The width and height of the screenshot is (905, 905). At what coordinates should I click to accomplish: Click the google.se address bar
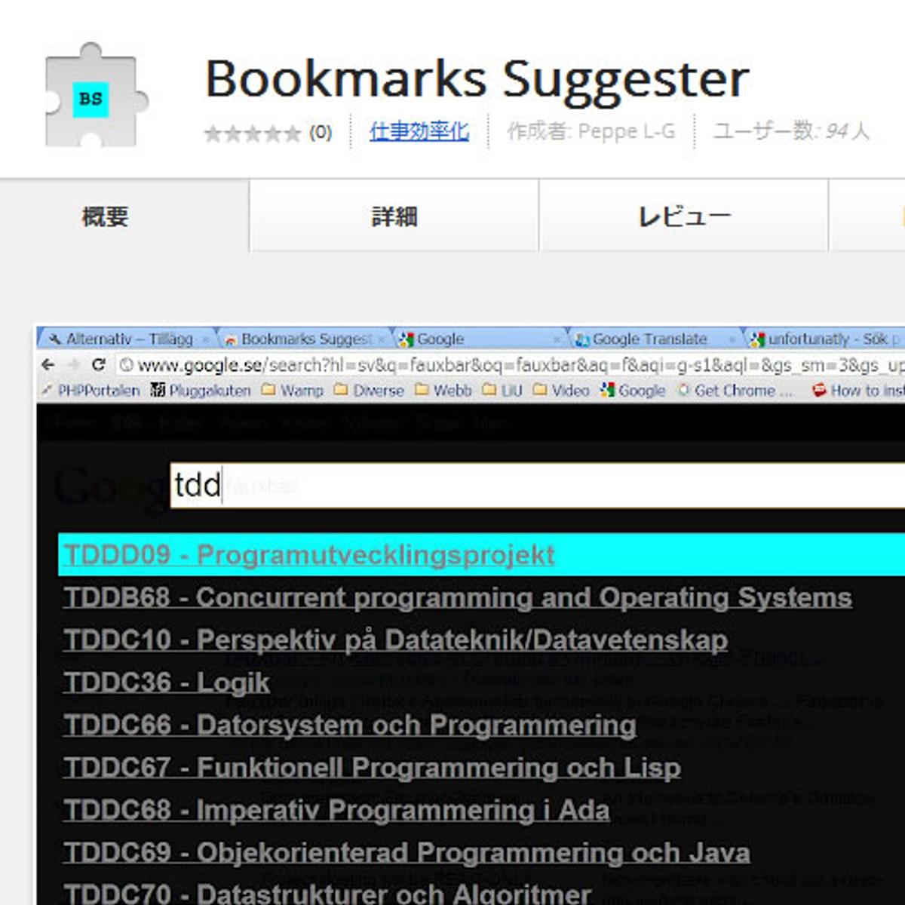click(x=505, y=365)
